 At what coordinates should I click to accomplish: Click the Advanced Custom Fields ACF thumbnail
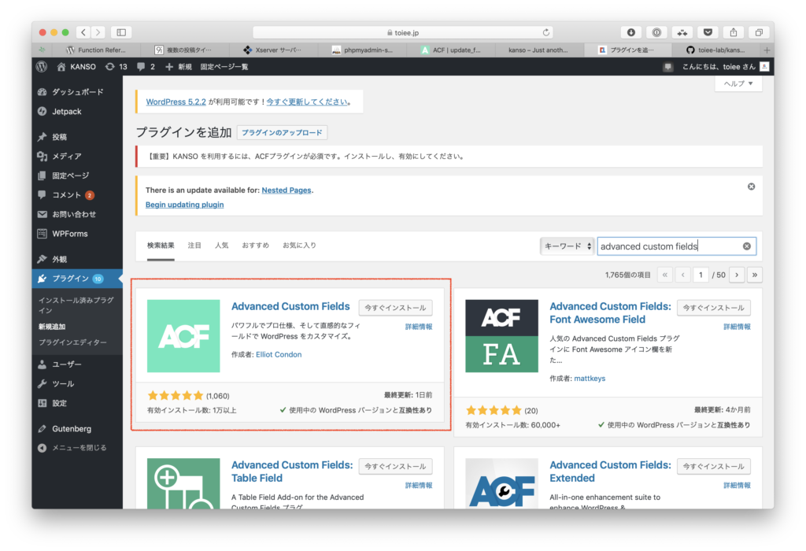(183, 336)
